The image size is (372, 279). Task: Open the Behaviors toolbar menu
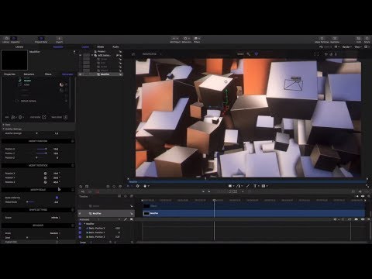click(x=187, y=40)
